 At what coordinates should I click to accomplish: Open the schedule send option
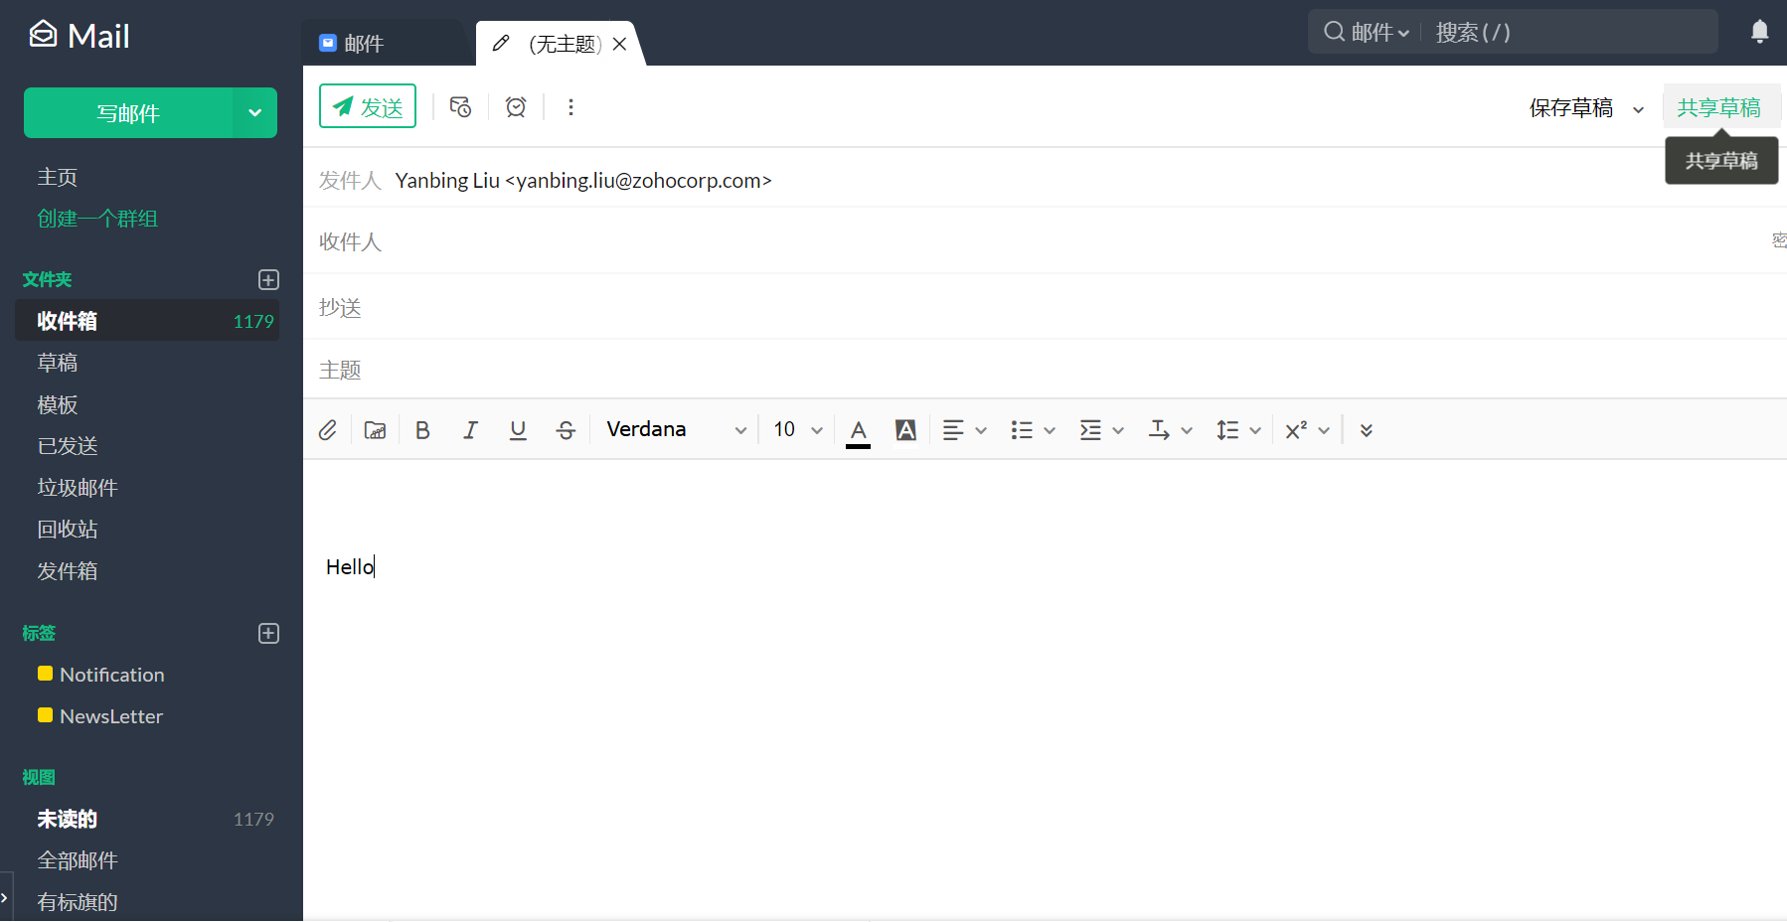pyautogui.click(x=460, y=106)
